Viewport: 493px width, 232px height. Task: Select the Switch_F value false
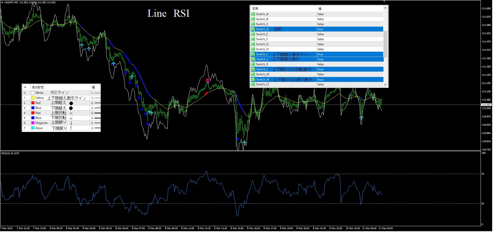321,39
